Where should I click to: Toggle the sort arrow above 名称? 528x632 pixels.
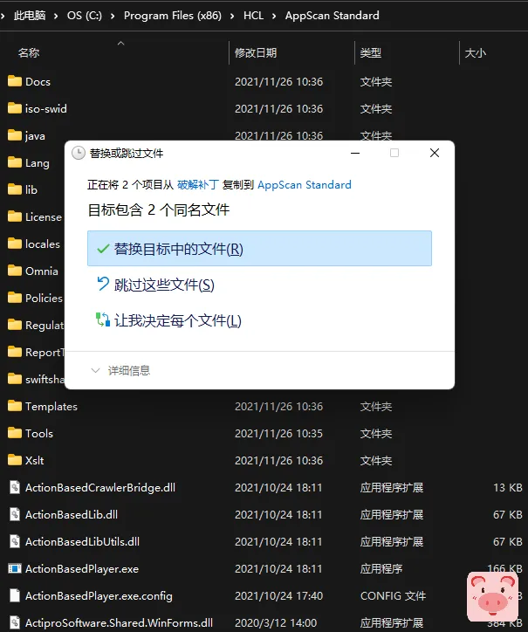(120, 43)
